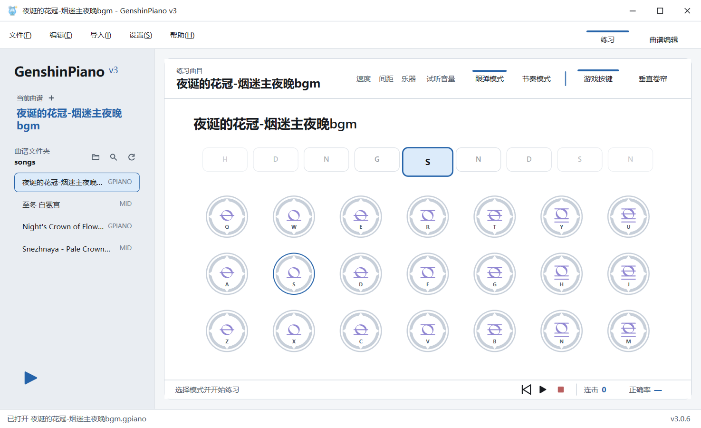Play the practice session in the bottom bar

(x=543, y=389)
